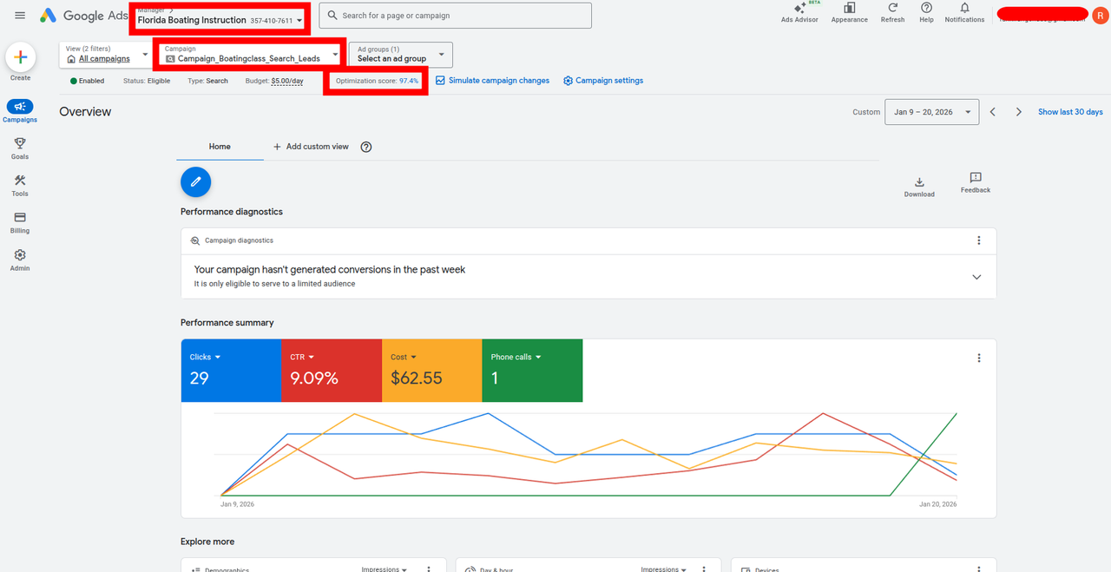Click the search for page or campaign field
1111x572 pixels.
tap(456, 16)
